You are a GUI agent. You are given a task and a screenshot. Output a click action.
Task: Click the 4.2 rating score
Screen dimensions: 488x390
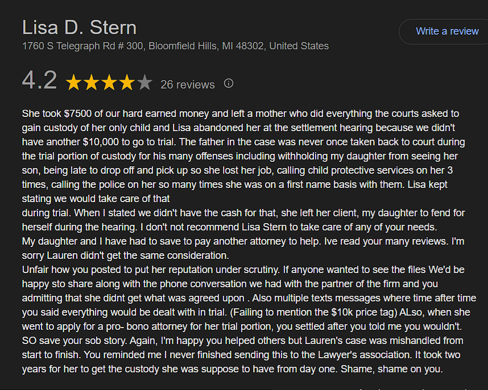tap(39, 81)
